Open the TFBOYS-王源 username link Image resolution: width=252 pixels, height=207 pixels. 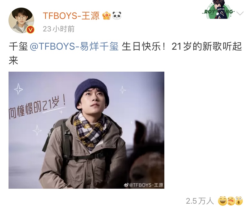tap(71, 16)
